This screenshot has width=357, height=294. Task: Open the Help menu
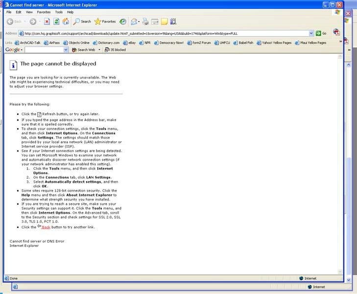pyautogui.click(x=70, y=12)
